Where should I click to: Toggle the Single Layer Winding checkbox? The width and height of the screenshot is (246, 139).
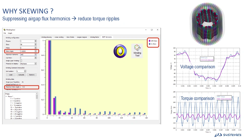pyautogui.click(x=21, y=61)
